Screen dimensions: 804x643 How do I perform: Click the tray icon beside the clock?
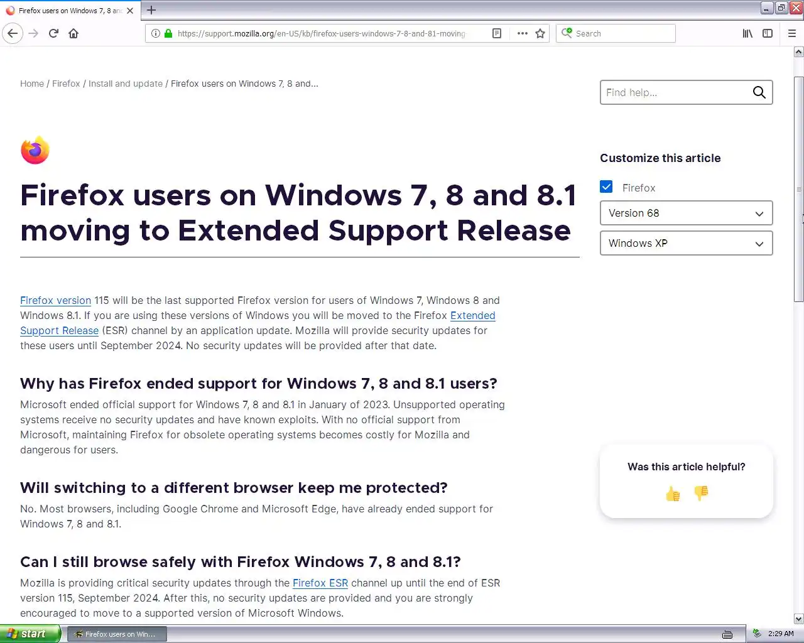(757, 634)
